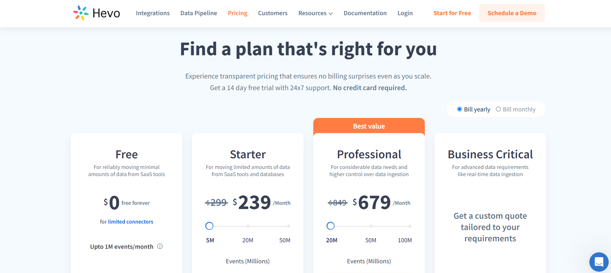The image size is (611, 273).
Task: Click the Hevo logo
Action: 96,13
